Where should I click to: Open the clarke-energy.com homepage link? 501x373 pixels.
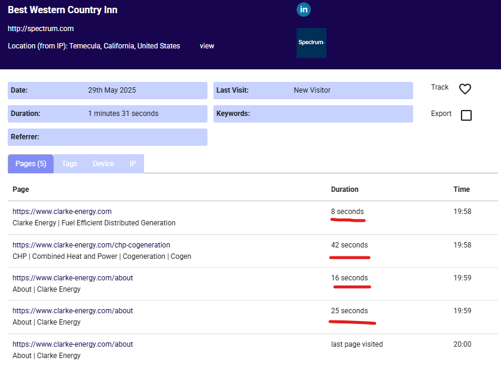coord(62,212)
